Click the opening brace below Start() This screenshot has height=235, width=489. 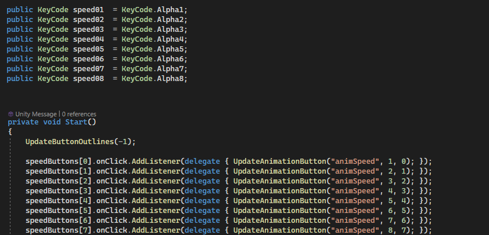click(x=10, y=132)
